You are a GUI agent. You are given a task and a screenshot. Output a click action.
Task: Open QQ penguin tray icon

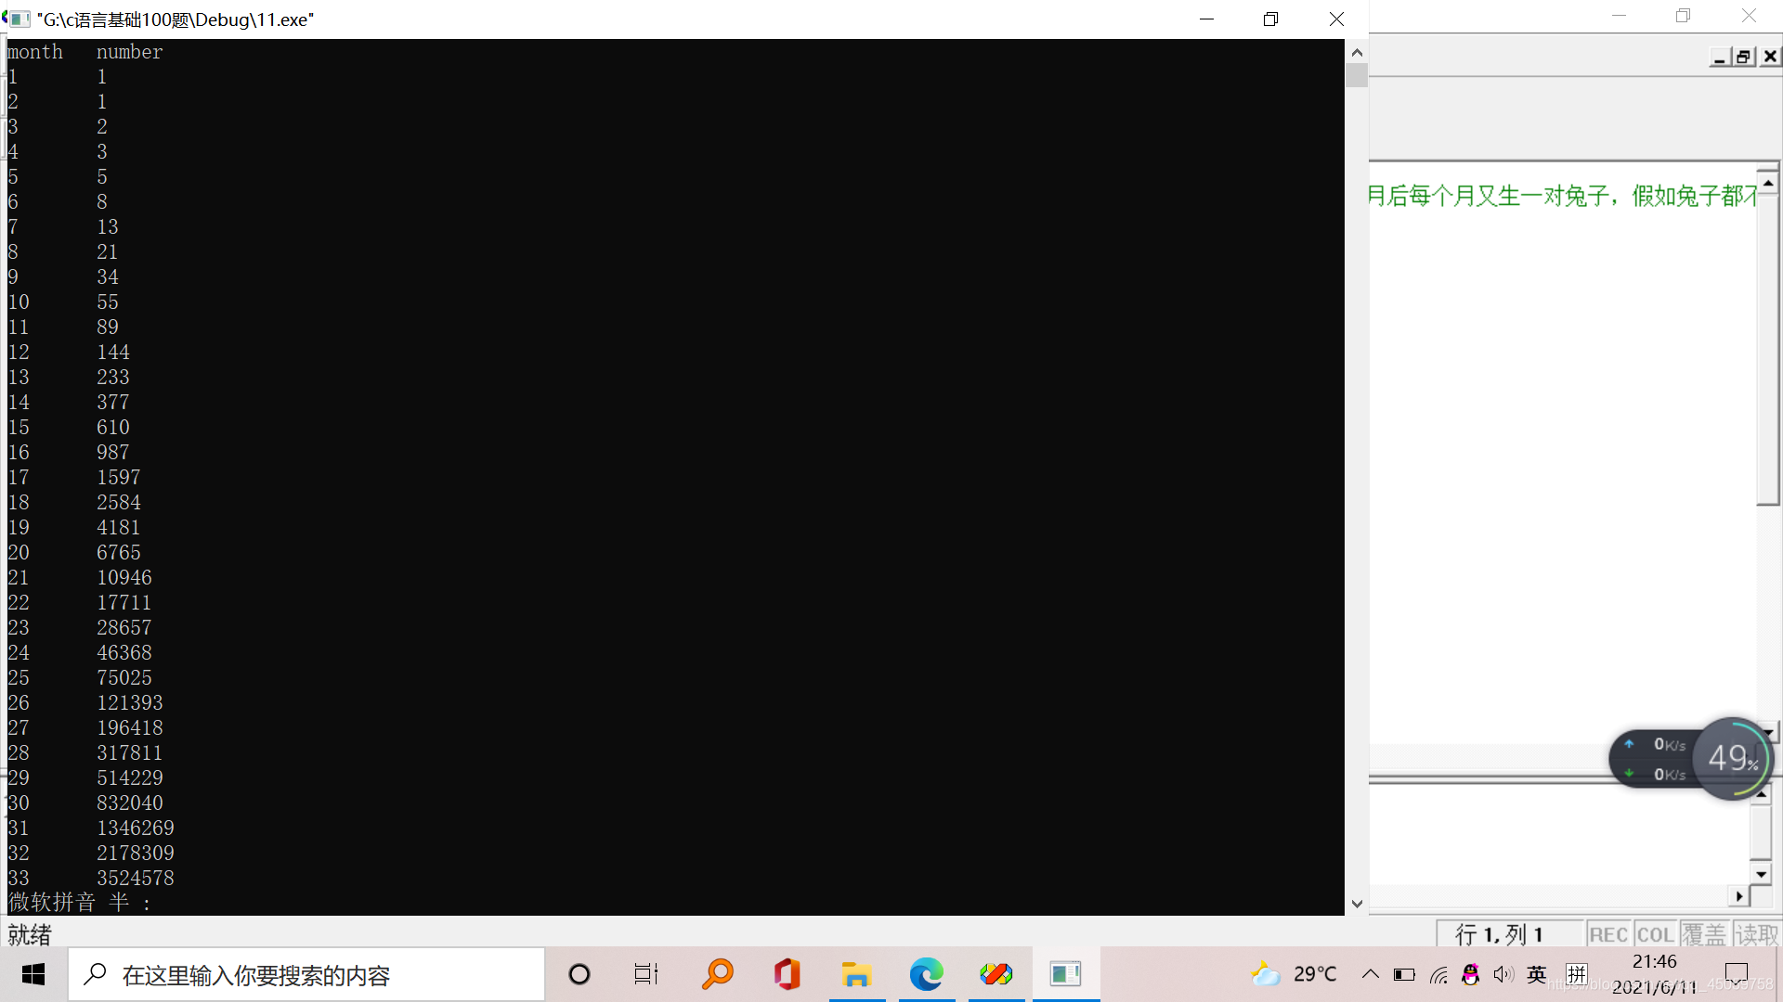1470,974
